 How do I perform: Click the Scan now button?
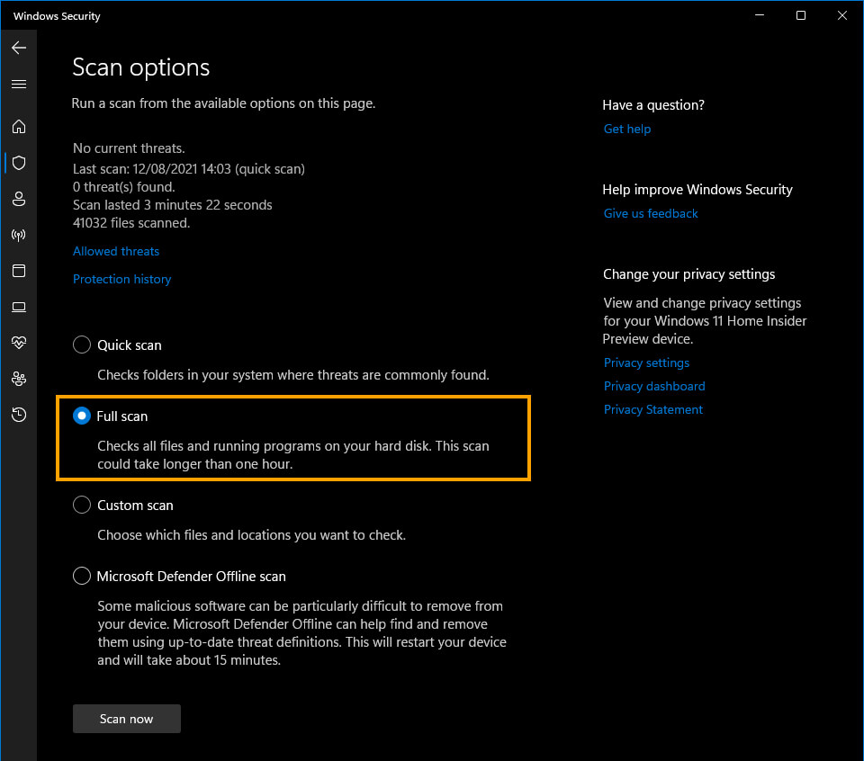(x=127, y=719)
